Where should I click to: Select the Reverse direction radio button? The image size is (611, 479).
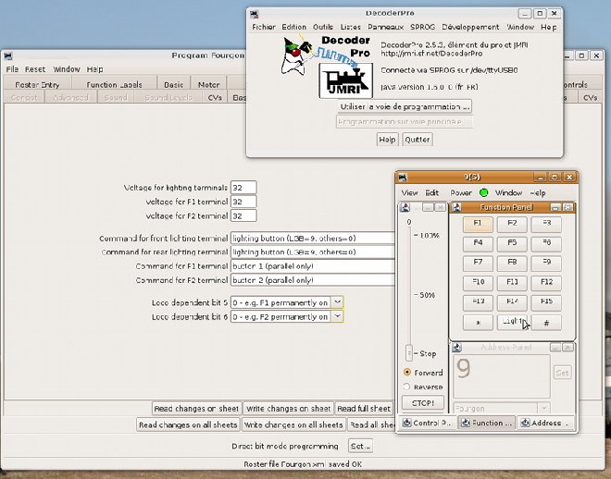pyautogui.click(x=407, y=387)
